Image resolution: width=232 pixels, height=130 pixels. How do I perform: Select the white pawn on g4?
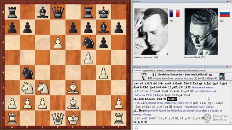pyautogui.click(x=103, y=73)
